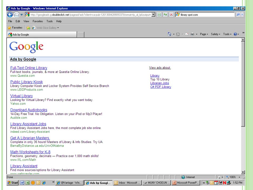Open the Home button dropdown arrow
The width and height of the screenshot is (253, 190).
(x=174, y=34)
